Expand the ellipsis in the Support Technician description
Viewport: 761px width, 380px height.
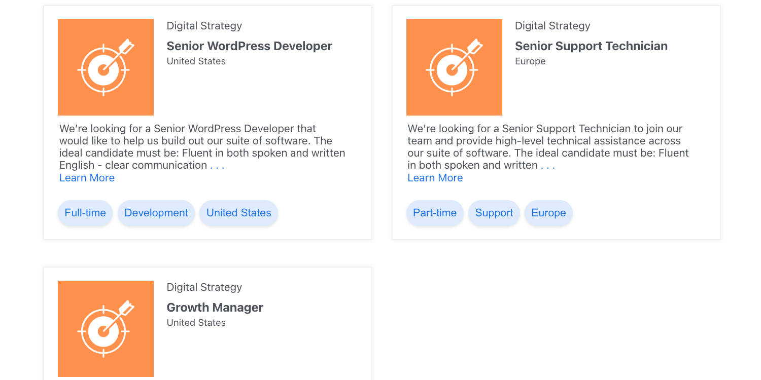(548, 166)
